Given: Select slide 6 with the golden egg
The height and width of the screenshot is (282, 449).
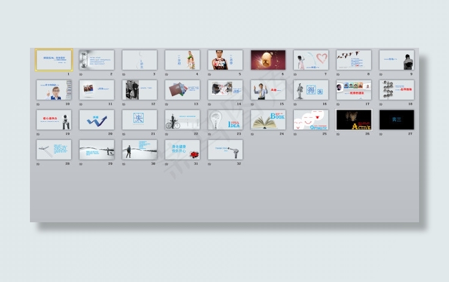Looking at the screenshot, I should (x=268, y=60).
